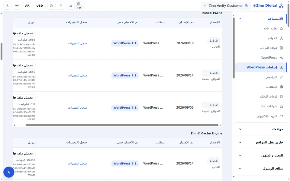Click the building icon beside Zinn Verify Customer

click(246, 6)
